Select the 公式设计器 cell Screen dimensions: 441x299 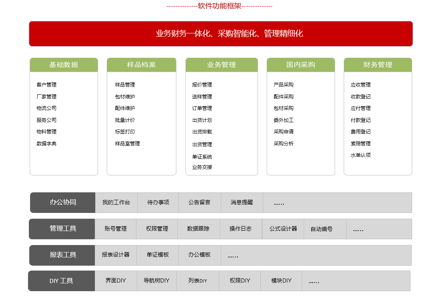[x=283, y=229]
